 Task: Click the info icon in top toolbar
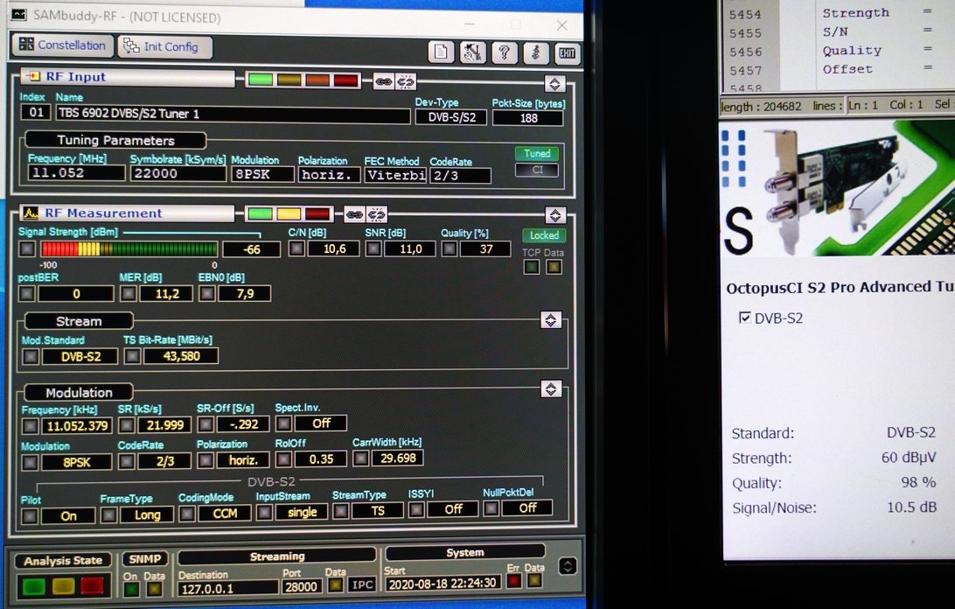point(535,52)
